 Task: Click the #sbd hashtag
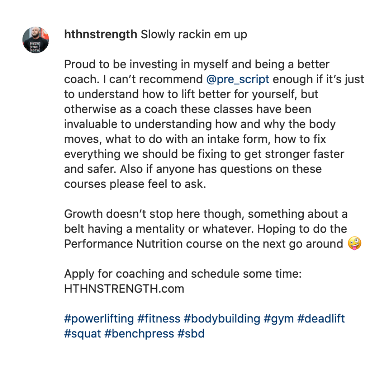coord(191,333)
